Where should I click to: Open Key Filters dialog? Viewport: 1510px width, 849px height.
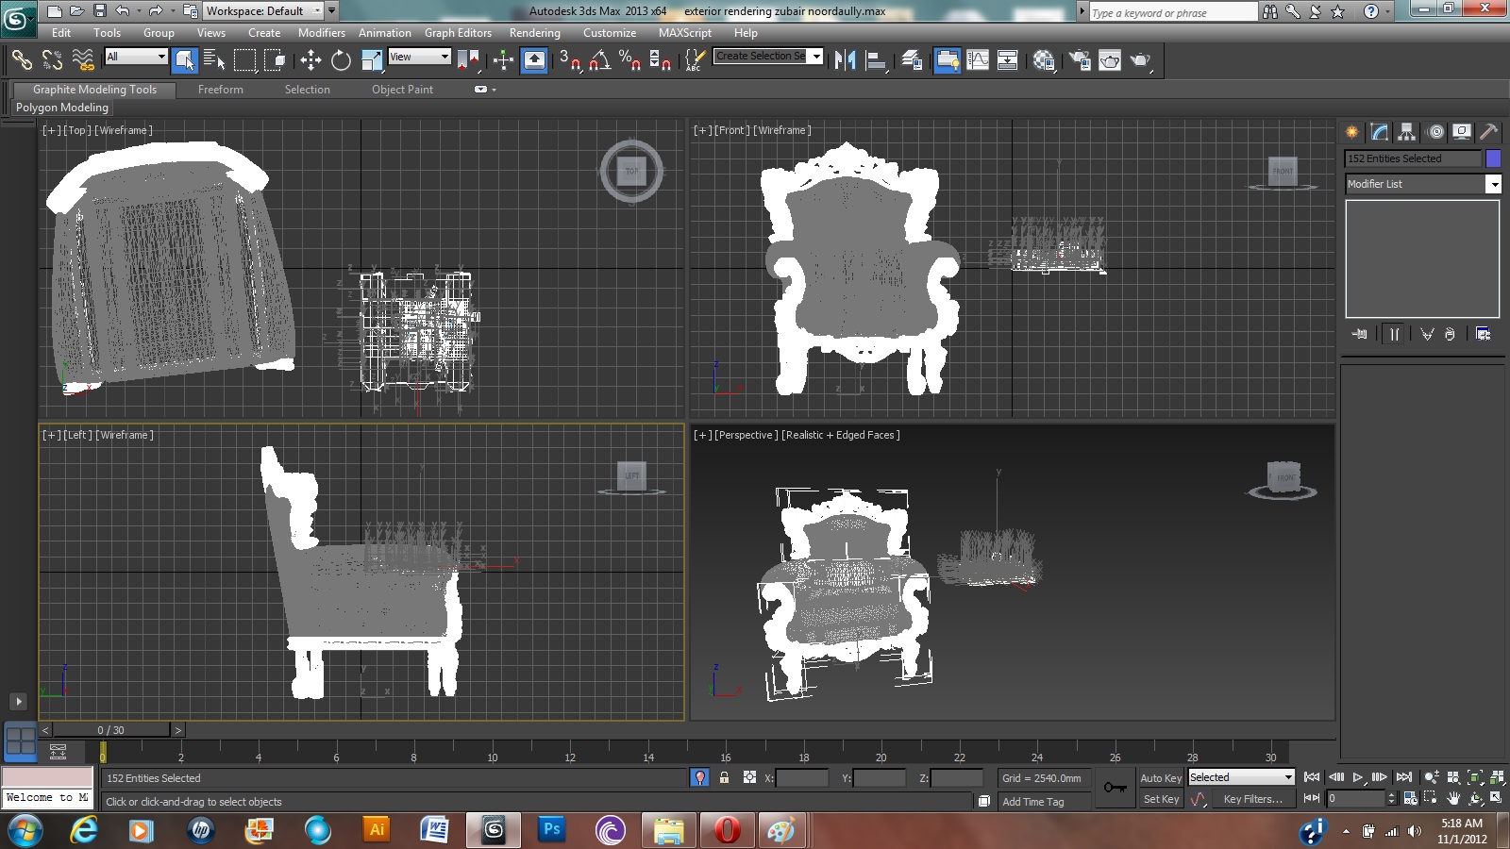tap(1252, 799)
